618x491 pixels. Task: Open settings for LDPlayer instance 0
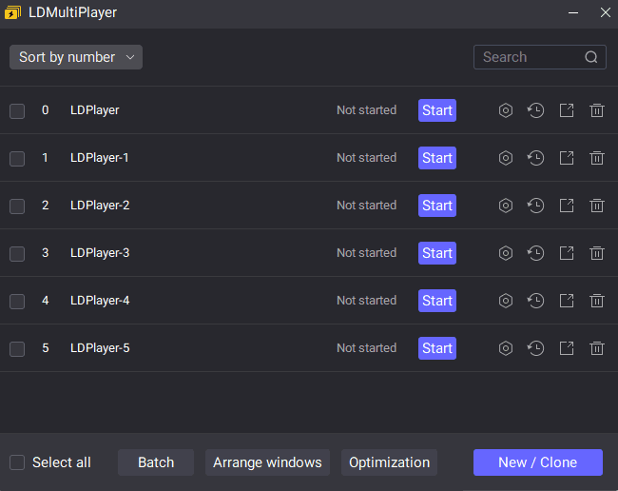(x=506, y=110)
